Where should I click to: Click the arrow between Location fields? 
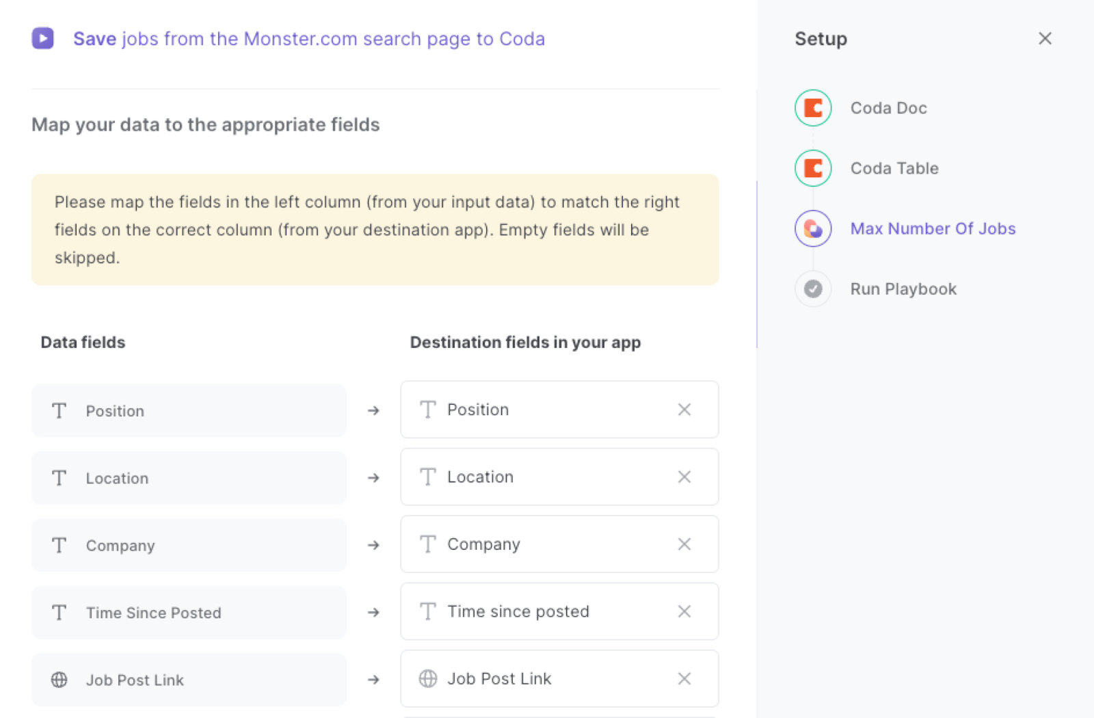click(x=373, y=478)
